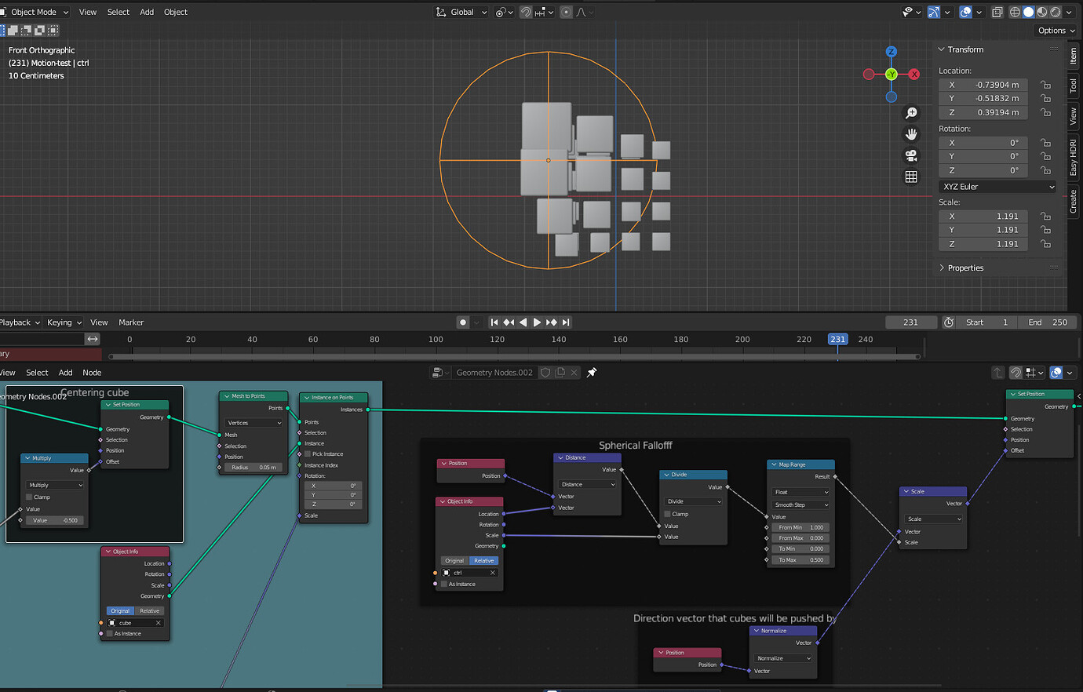This screenshot has height=692, width=1083.
Task: Enable Clamp checkbox in Multiply node
Action: click(x=30, y=497)
